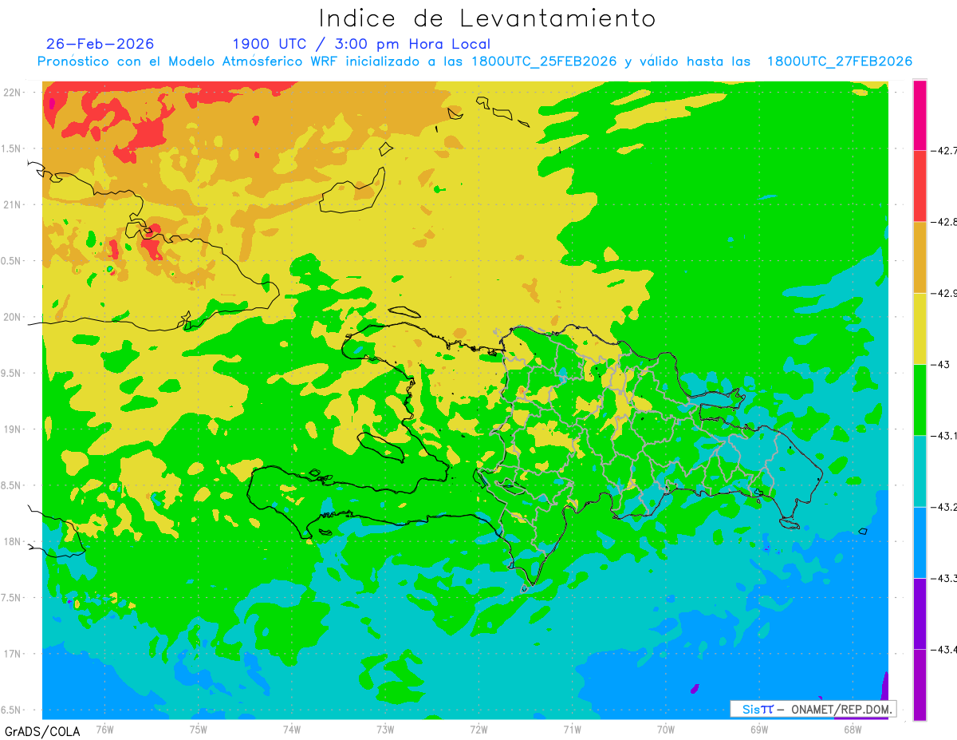Click the "-42.7" colorbar value

pyautogui.click(x=944, y=150)
